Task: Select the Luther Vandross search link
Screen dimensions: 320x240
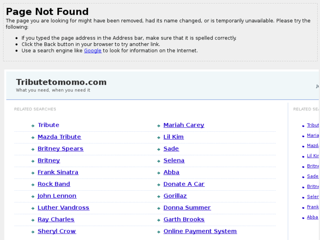Action: click(x=63, y=208)
